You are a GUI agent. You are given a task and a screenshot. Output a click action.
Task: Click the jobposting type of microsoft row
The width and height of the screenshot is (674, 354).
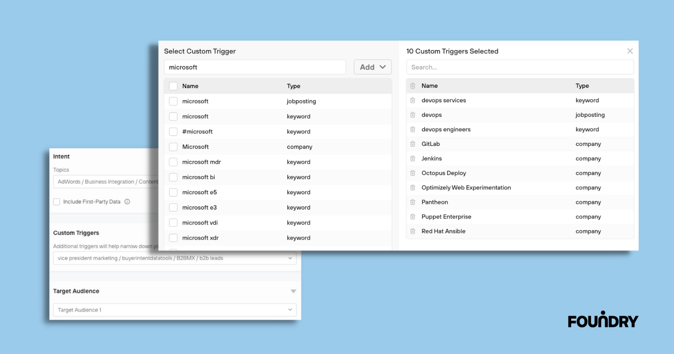301,101
